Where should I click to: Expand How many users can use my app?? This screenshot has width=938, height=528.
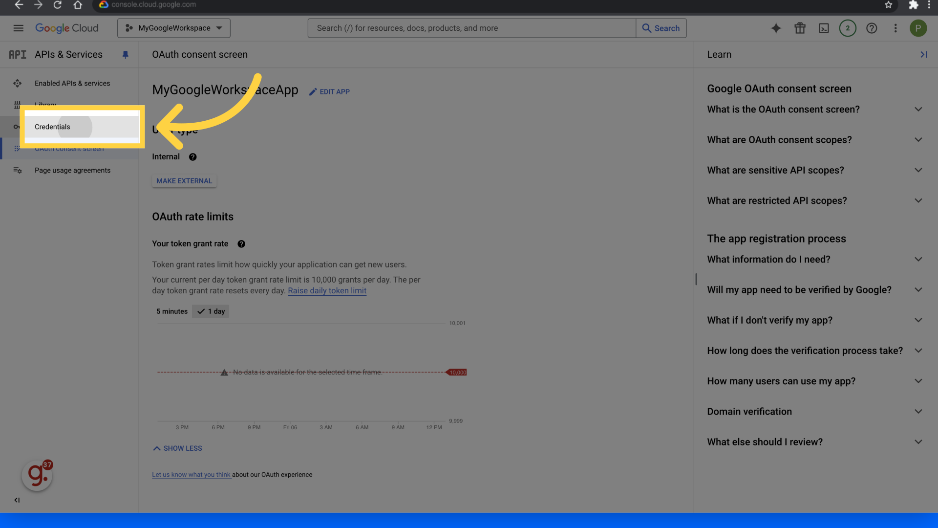815,381
